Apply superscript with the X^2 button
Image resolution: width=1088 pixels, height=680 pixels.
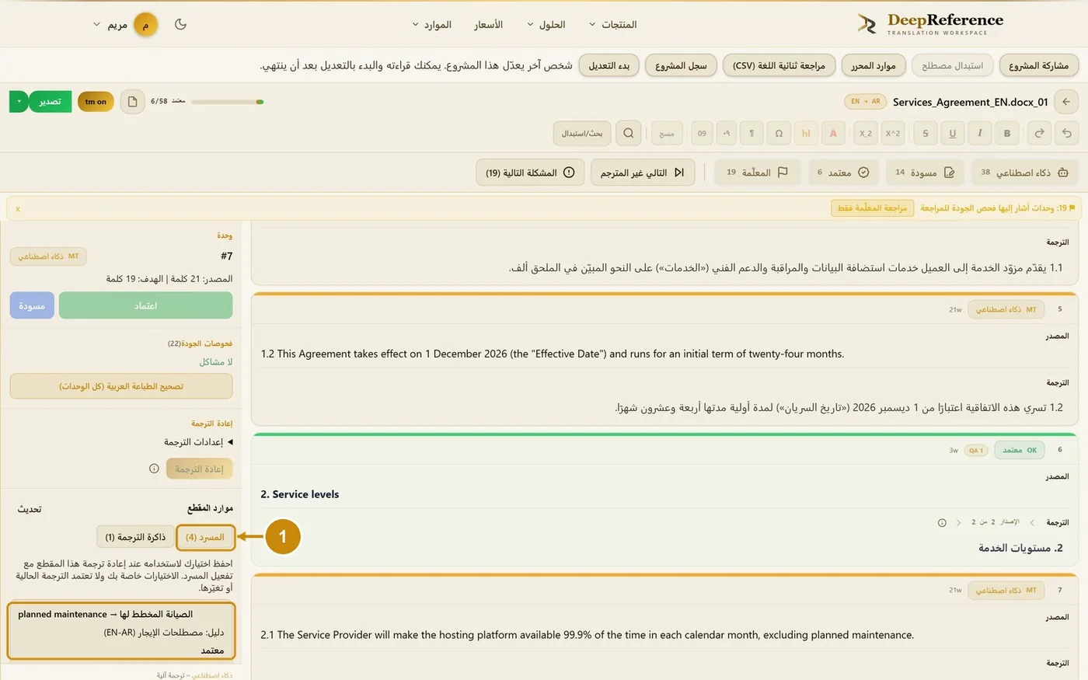(893, 134)
